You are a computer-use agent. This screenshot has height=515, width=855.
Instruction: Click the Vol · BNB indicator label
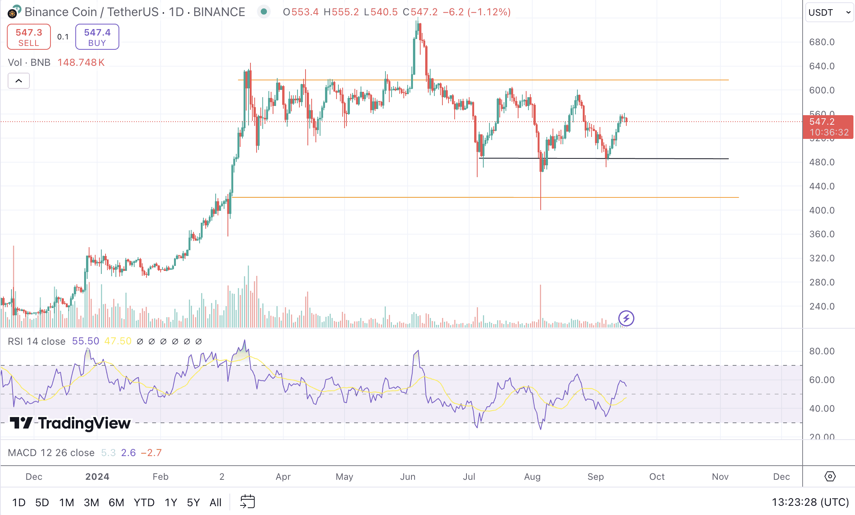29,62
